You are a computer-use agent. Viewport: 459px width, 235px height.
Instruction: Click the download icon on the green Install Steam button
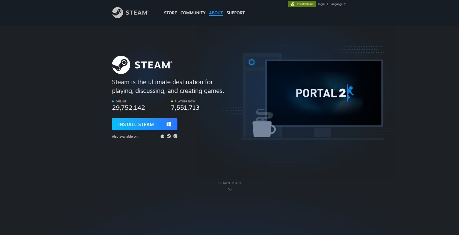tap(292, 4)
